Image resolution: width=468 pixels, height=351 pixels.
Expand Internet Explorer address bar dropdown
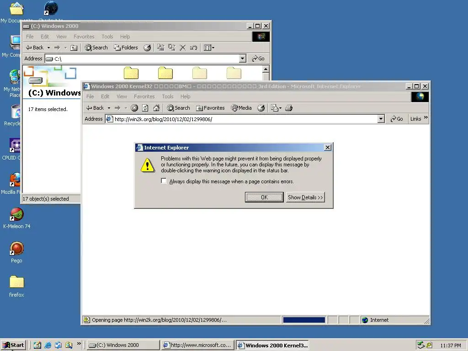381,119
